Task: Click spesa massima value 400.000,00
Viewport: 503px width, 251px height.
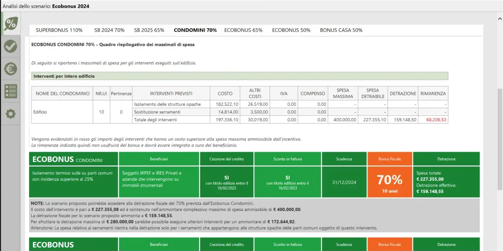Action: click(x=345, y=120)
